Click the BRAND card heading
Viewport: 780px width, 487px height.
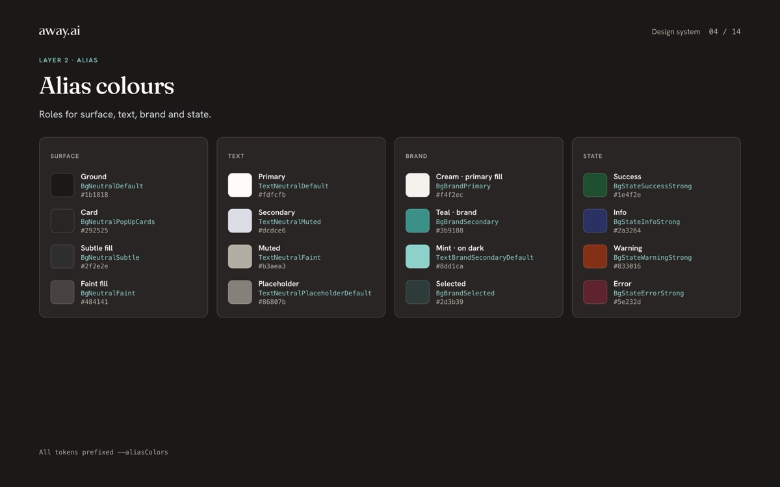417,156
